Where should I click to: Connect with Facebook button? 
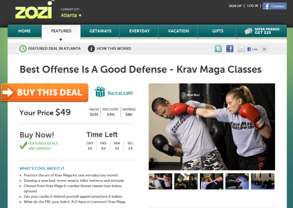(x=275, y=6)
